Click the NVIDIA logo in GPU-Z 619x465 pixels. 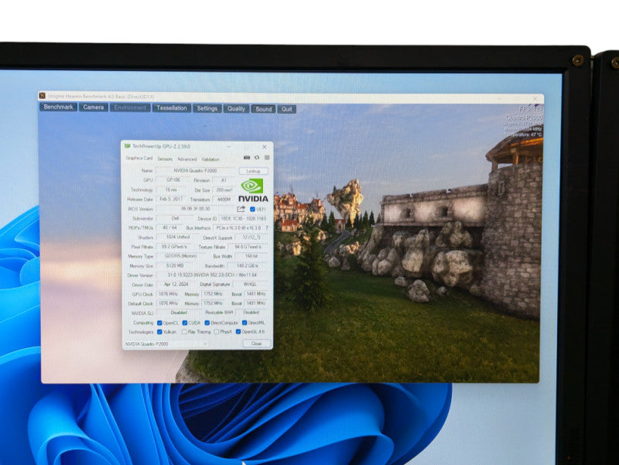pos(253,190)
